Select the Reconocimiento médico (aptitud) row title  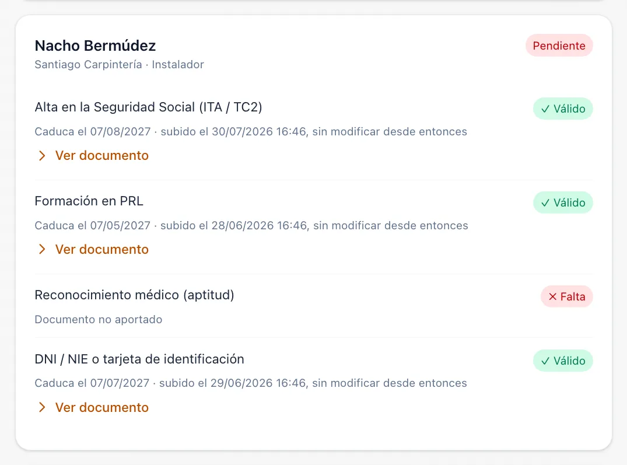134,295
